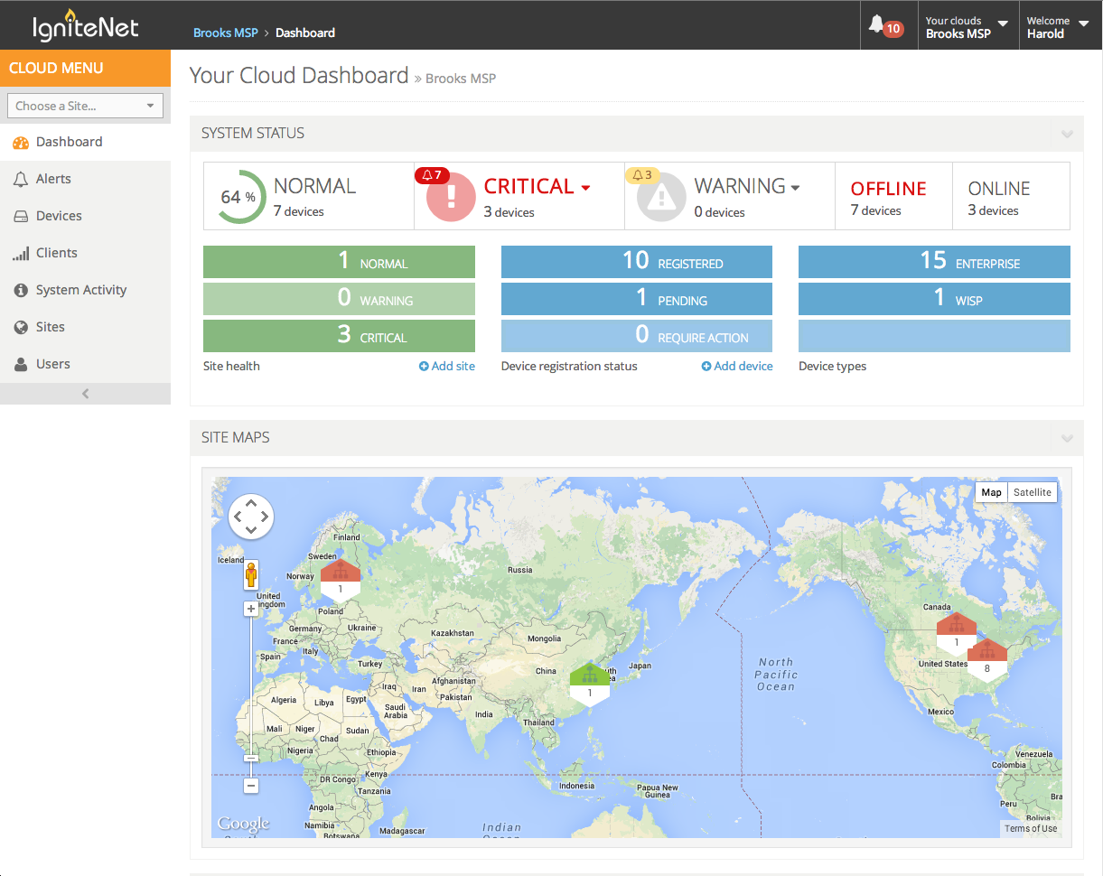
Task: Collapse the SYSTEM STATUS panel
Action: pos(1067,133)
